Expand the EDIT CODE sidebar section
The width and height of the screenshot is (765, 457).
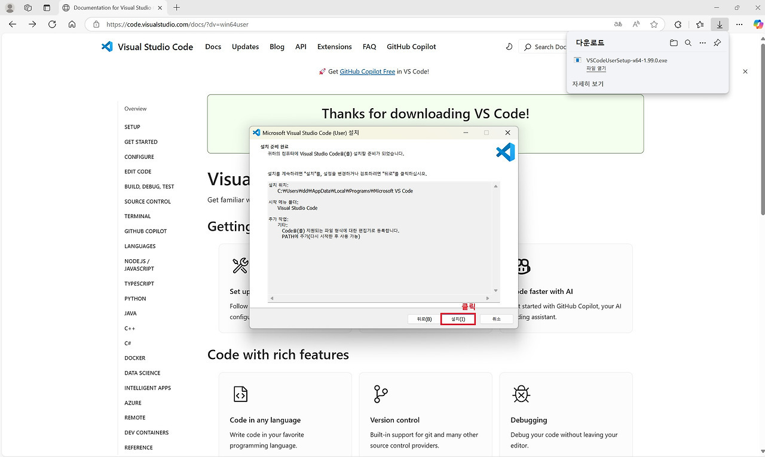138,172
